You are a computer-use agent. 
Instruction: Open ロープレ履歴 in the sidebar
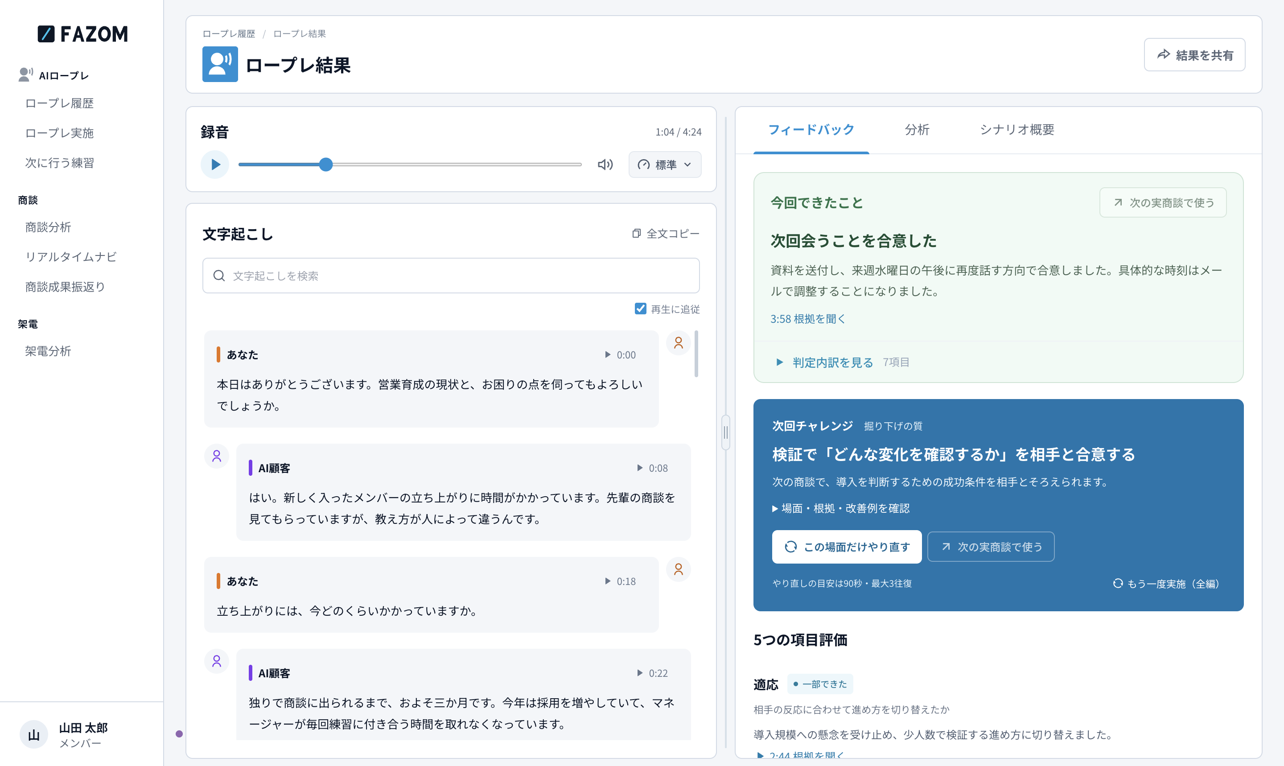pyautogui.click(x=59, y=103)
